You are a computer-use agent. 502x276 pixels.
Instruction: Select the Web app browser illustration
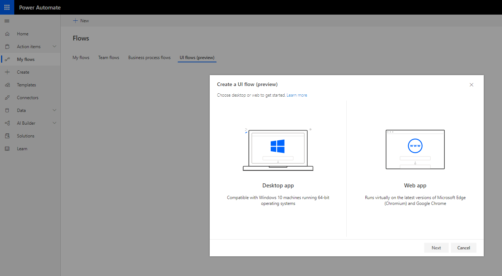pos(415,149)
